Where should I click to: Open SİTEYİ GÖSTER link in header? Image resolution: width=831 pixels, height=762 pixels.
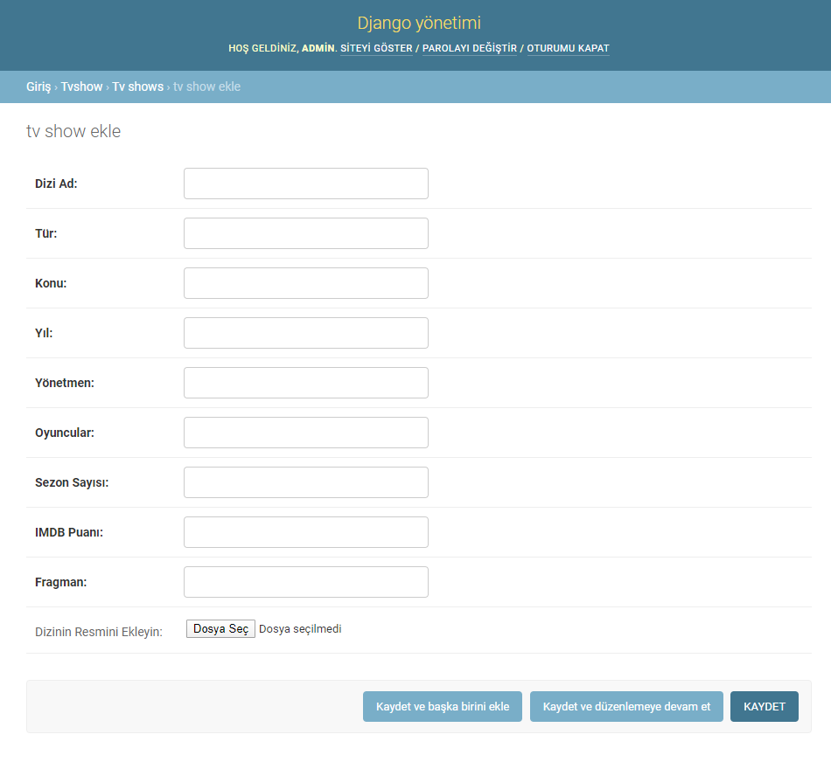tap(376, 48)
